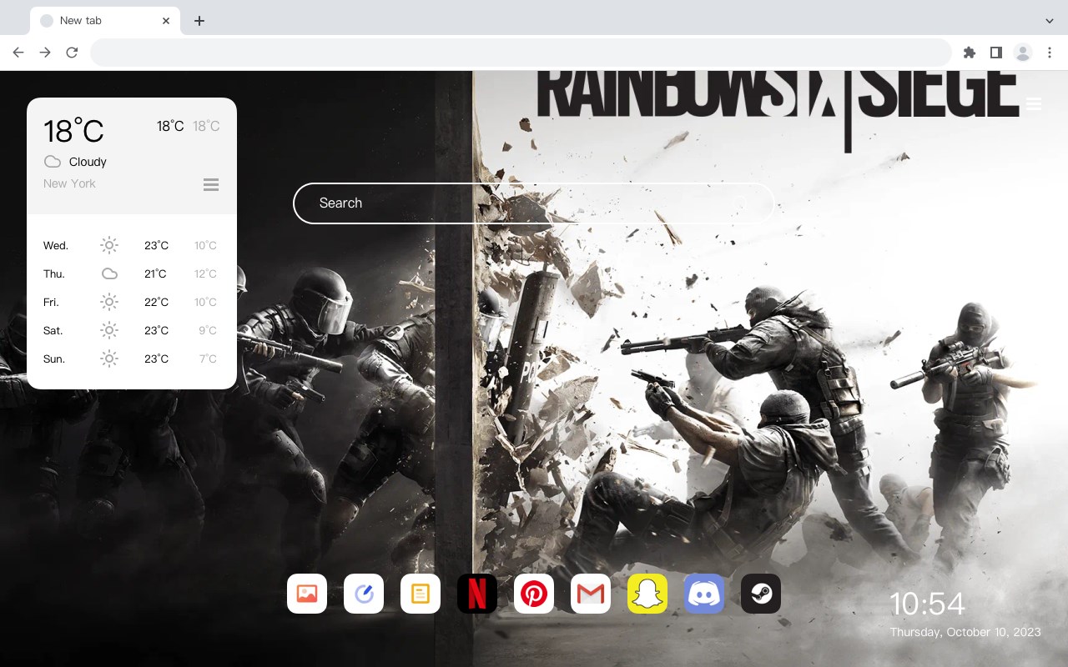
Task: Click the sunny icon for Wednesday
Action: click(x=109, y=245)
